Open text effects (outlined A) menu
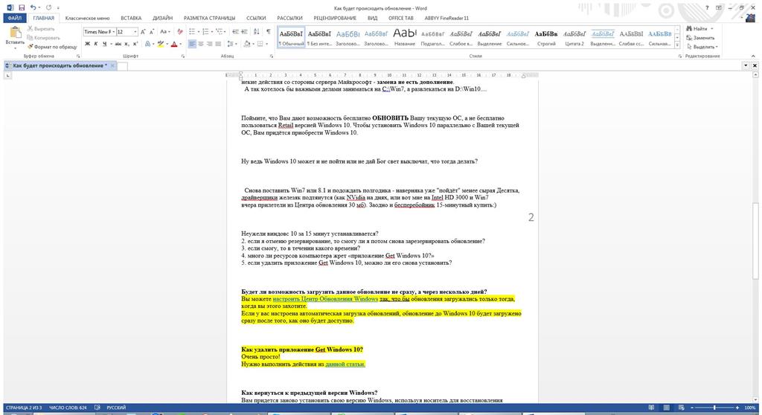The image size is (762, 415). [148, 44]
